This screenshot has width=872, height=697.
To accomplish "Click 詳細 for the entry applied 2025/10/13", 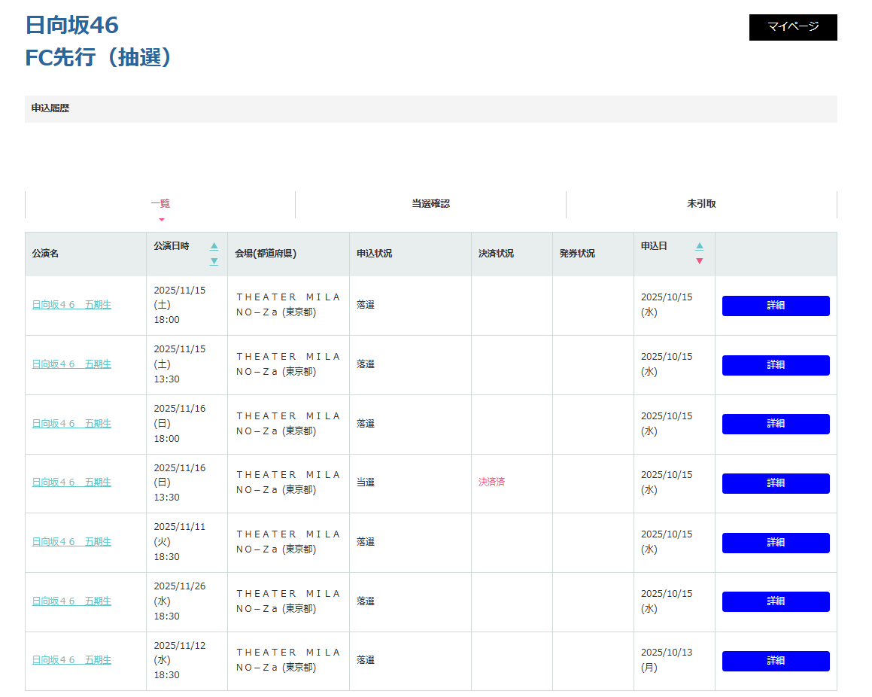I will 776,661.
